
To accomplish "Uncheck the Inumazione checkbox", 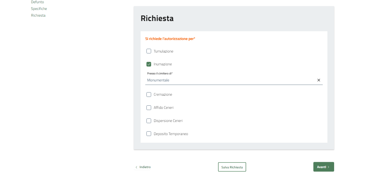I will [x=149, y=64].
